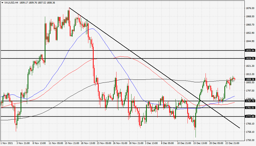The height and width of the screenshot is (146, 256).
Task: Click the current price label 1808.36
Action: [x=250, y=79]
